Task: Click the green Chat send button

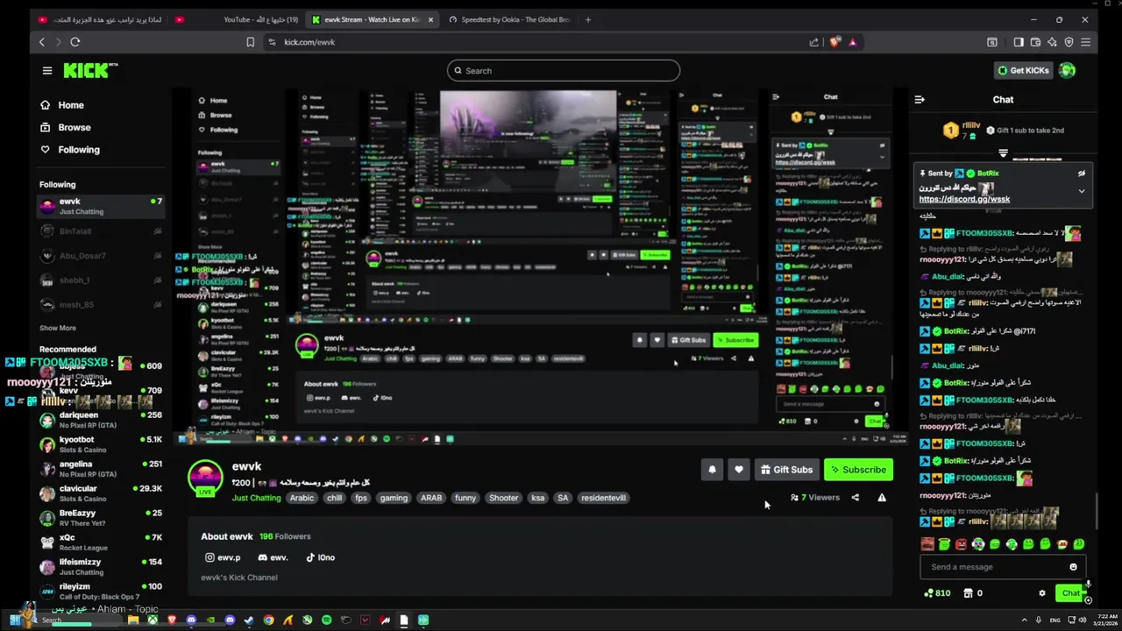Action: (x=1070, y=593)
